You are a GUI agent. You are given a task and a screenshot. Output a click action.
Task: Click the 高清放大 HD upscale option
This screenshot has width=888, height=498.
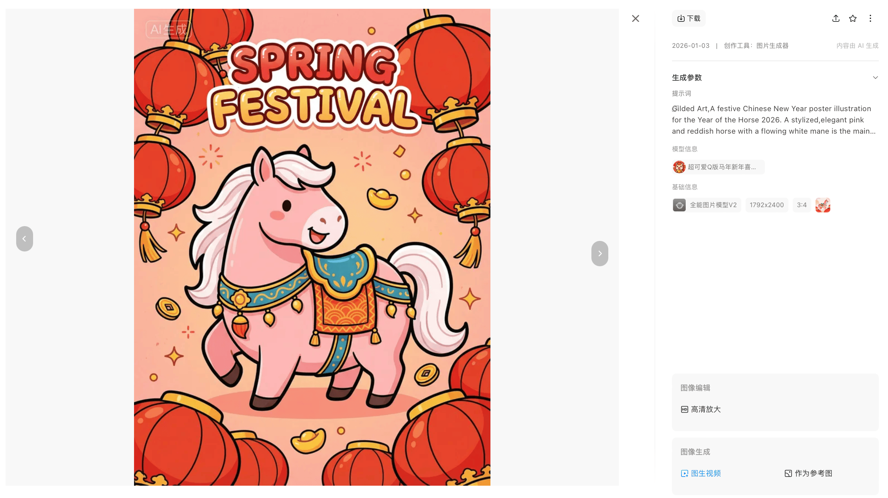[701, 409]
